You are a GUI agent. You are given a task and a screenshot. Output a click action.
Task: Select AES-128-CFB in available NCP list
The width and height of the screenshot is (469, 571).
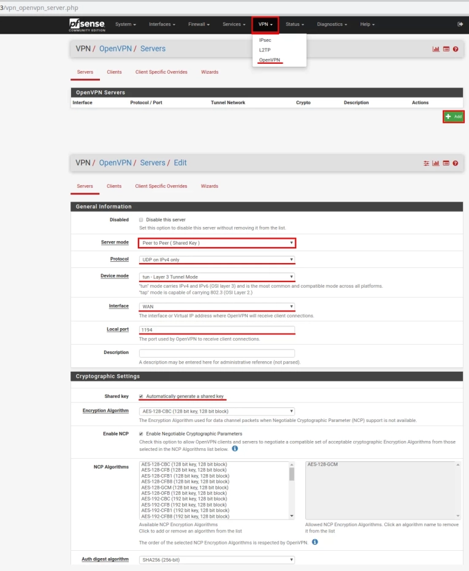(x=184, y=470)
